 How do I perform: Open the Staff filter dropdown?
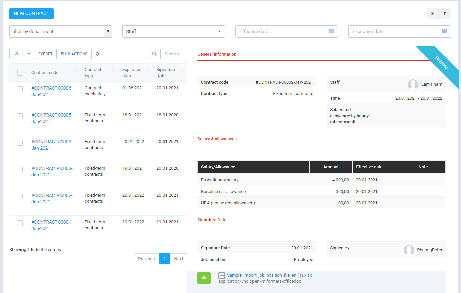(x=174, y=31)
